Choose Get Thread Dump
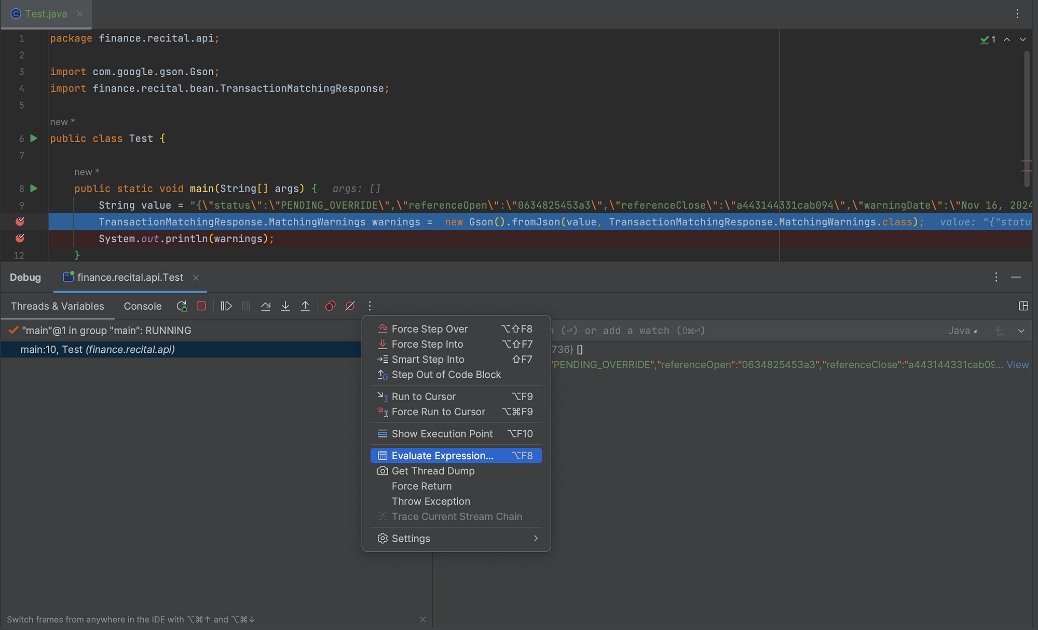Viewport: 1038px width, 630px height. [x=433, y=471]
